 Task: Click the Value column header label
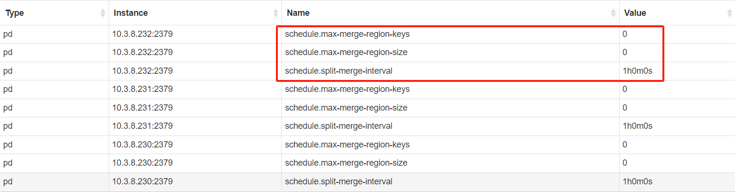[635, 13]
